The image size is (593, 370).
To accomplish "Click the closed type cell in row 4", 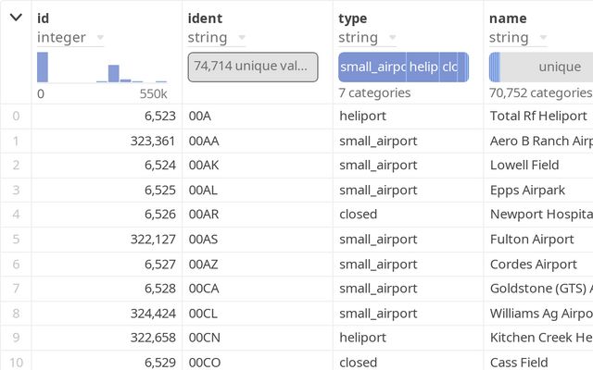I will click(358, 214).
